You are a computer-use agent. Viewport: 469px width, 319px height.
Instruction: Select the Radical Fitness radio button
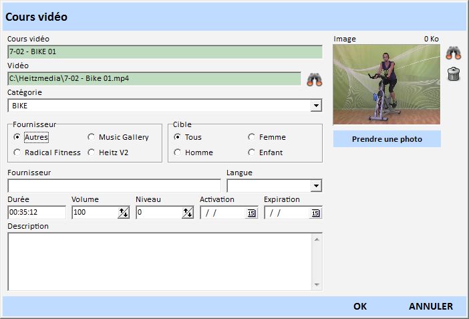click(x=17, y=152)
